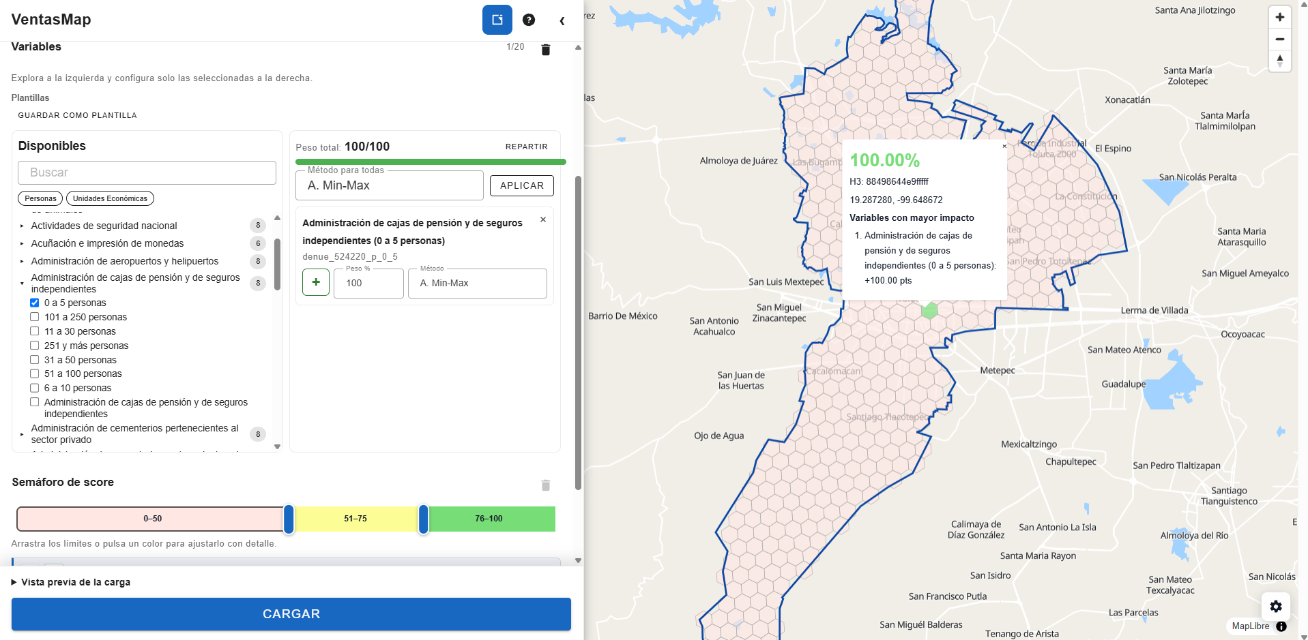Screen dimensions: 1308x640
Task: Click the MapLibre attribution info icon
Action: (x=1281, y=626)
